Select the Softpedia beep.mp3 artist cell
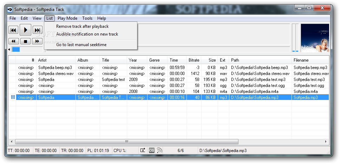 tap(56, 68)
